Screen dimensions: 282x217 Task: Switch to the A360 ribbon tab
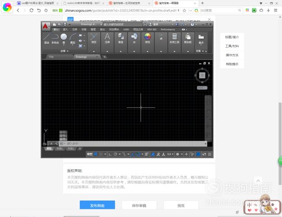(x=126, y=29)
